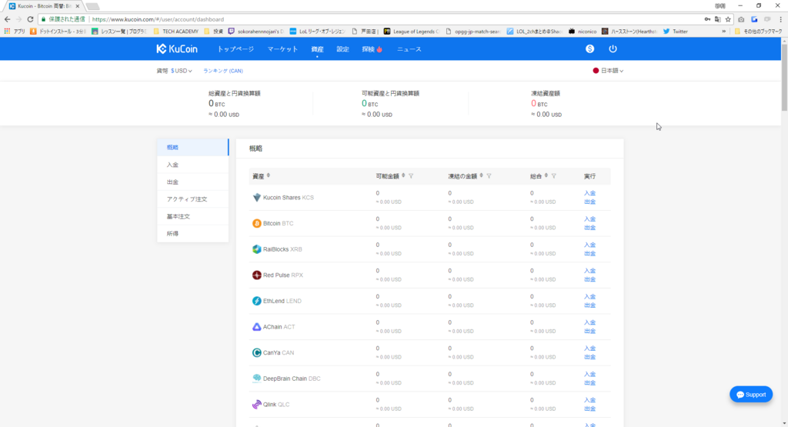Click 出金 for Bitcoin BTC

589,228
